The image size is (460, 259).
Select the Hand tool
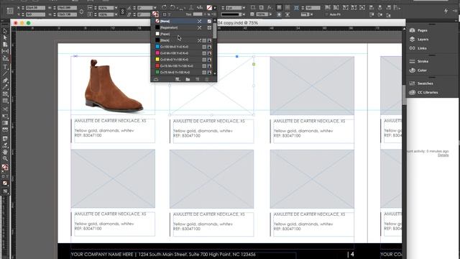pos(5,152)
